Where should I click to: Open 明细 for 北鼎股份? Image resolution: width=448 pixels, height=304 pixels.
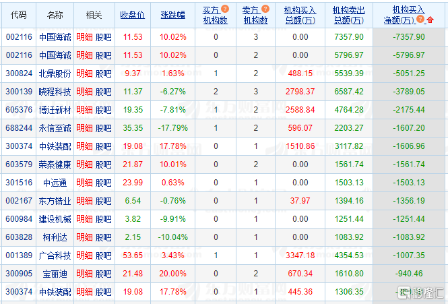[x=85, y=73]
